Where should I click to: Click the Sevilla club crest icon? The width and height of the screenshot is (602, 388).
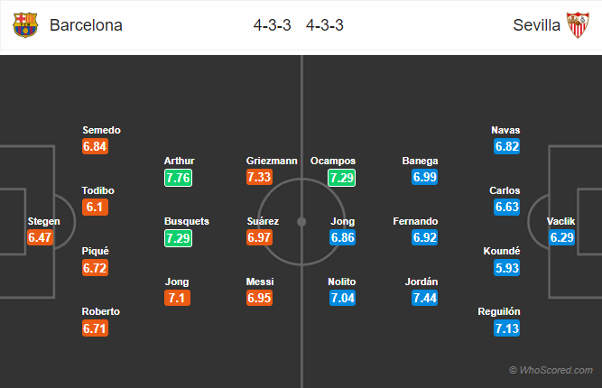tap(578, 25)
